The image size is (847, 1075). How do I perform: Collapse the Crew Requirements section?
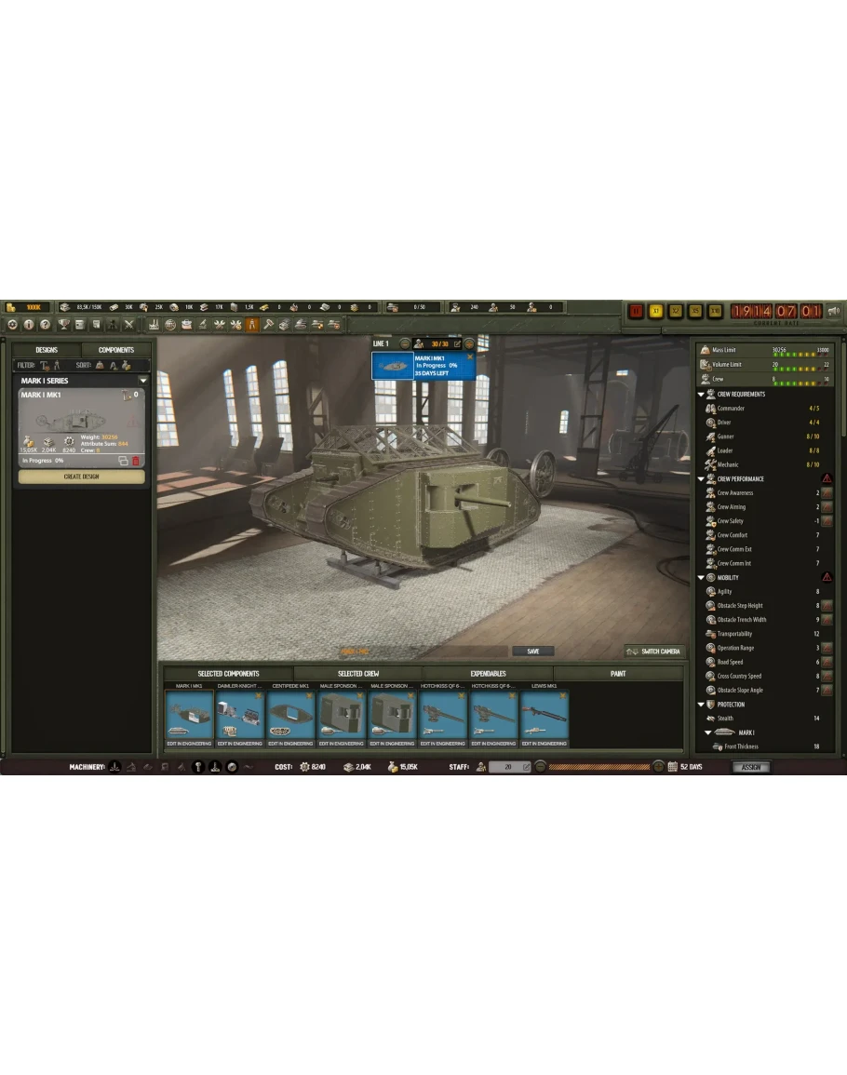tap(701, 395)
